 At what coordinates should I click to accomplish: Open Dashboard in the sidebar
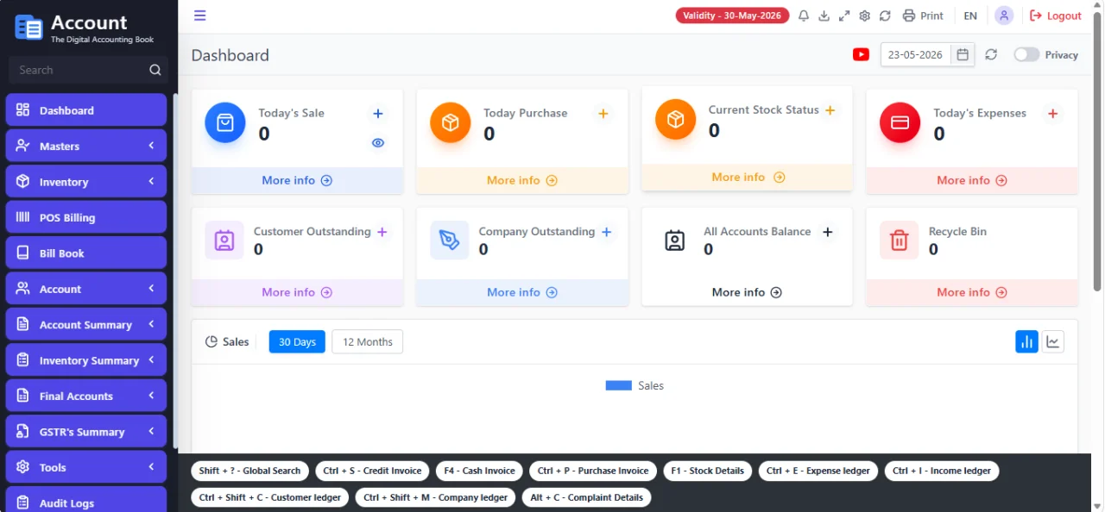pyautogui.click(x=86, y=110)
